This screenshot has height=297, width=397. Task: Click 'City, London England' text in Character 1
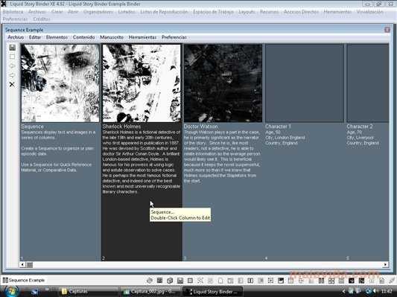pyautogui.click(x=285, y=138)
